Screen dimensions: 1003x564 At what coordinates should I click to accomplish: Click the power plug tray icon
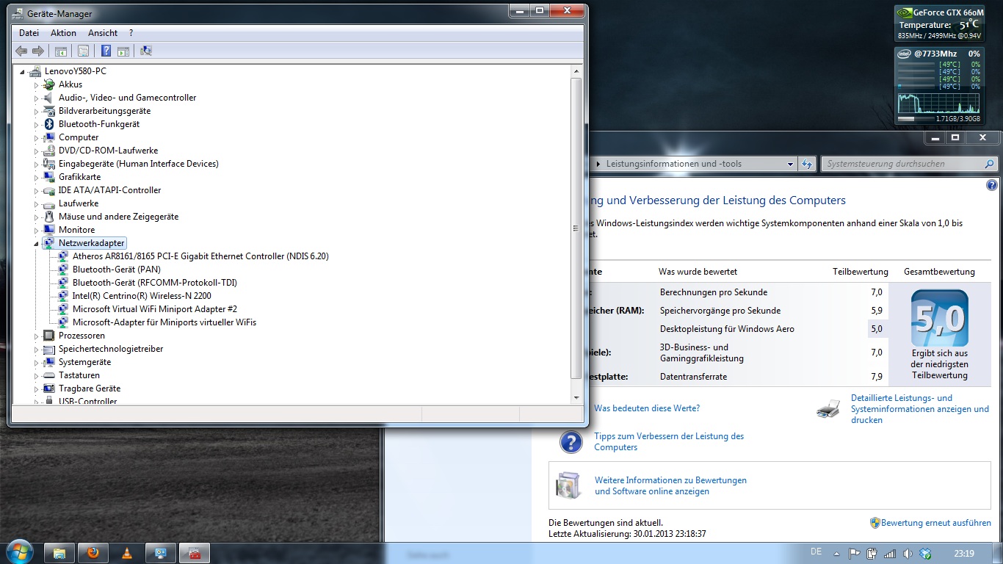point(872,553)
